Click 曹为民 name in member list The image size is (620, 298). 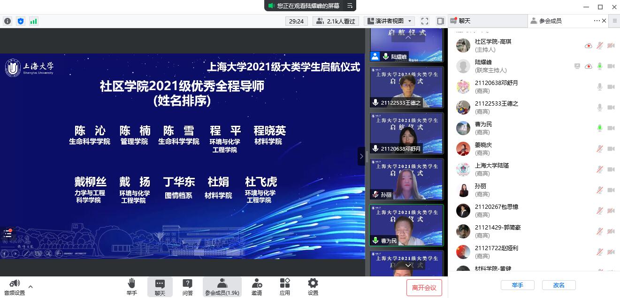(x=483, y=124)
